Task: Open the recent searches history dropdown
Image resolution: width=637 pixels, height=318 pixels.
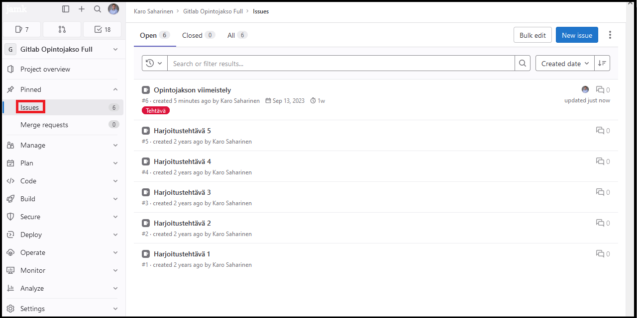Action: click(154, 63)
